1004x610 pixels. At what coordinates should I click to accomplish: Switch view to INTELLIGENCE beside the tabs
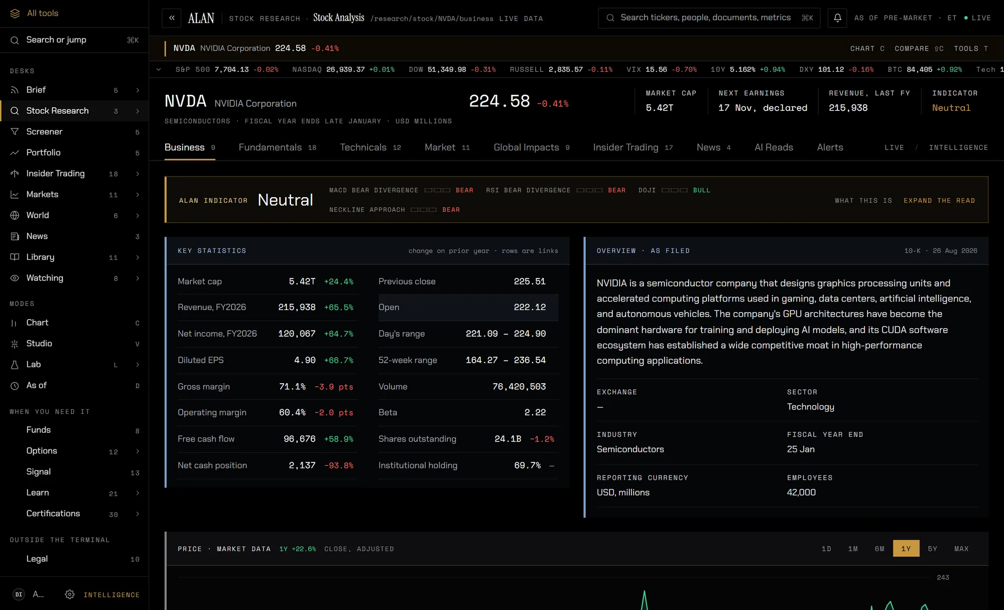[958, 147]
